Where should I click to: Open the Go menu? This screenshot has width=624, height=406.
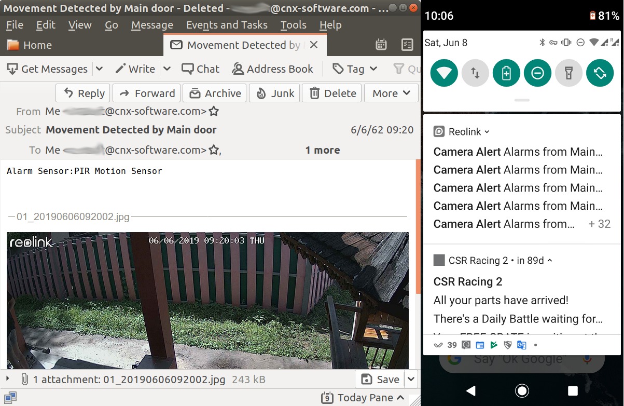tap(112, 25)
